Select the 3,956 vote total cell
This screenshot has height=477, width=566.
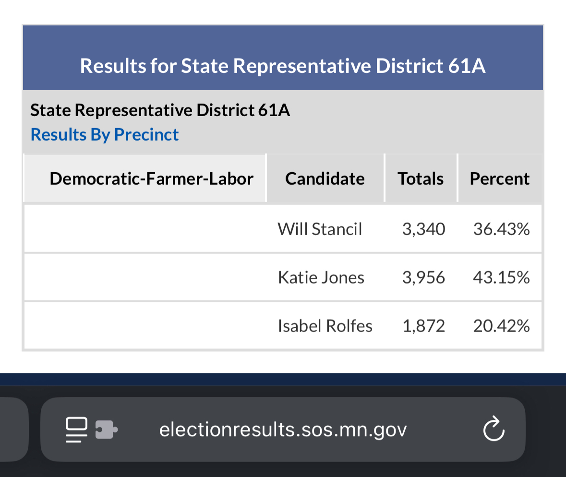pyautogui.click(x=423, y=277)
